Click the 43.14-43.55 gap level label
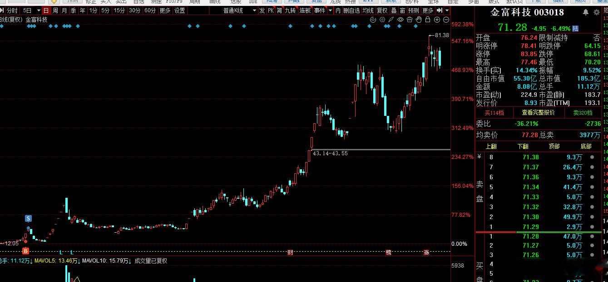The height and width of the screenshot is (282, 608). tap(330, 153)
